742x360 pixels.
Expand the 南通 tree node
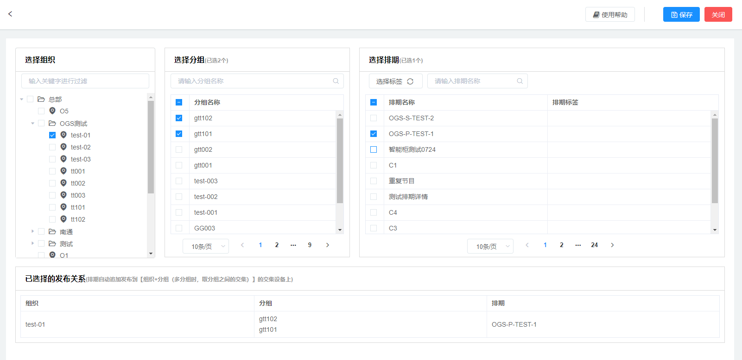point(32,231)
